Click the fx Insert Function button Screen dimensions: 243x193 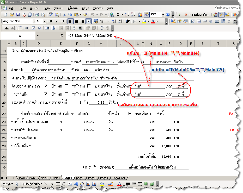pyautogui.click(x=62, y=35)
